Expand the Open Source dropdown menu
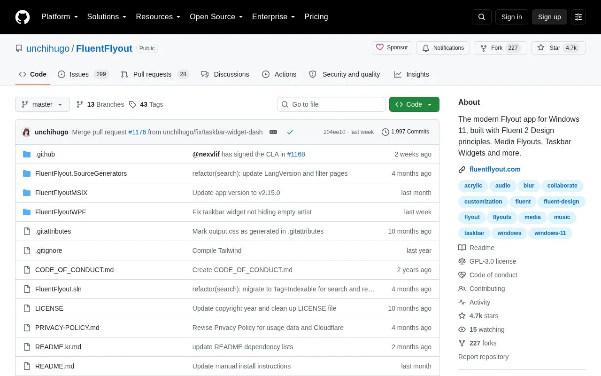Image resolution: width=601 pixels, height=376 pixels. [216, 17]
